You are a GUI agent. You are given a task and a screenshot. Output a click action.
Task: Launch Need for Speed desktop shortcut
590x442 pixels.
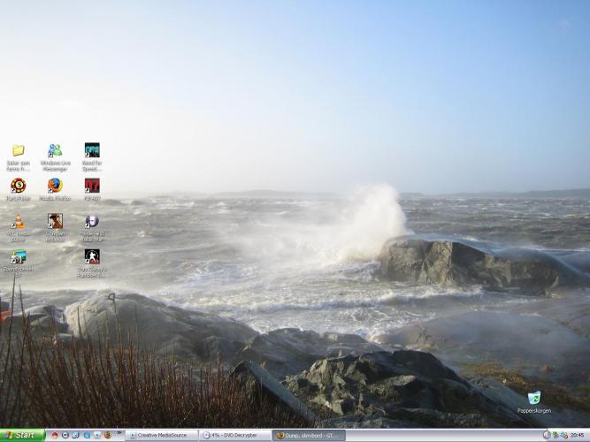[x=92, y=151]
